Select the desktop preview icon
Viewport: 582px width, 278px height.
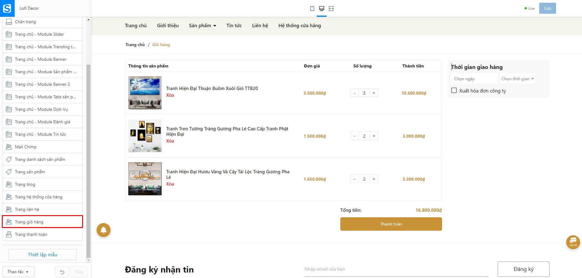321,9
